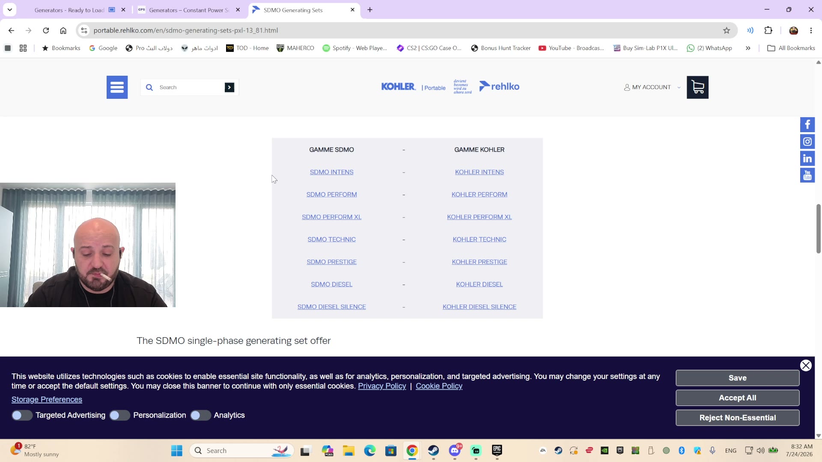Open the Chrome extensions puzzle icon

coord(768,30)
